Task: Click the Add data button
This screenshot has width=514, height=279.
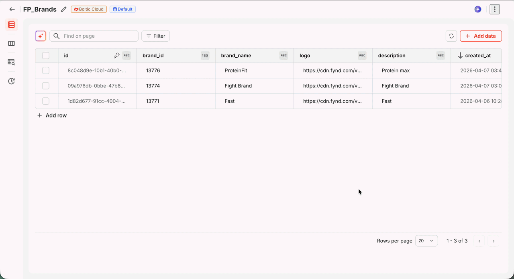Action: (x=481, y=36)
